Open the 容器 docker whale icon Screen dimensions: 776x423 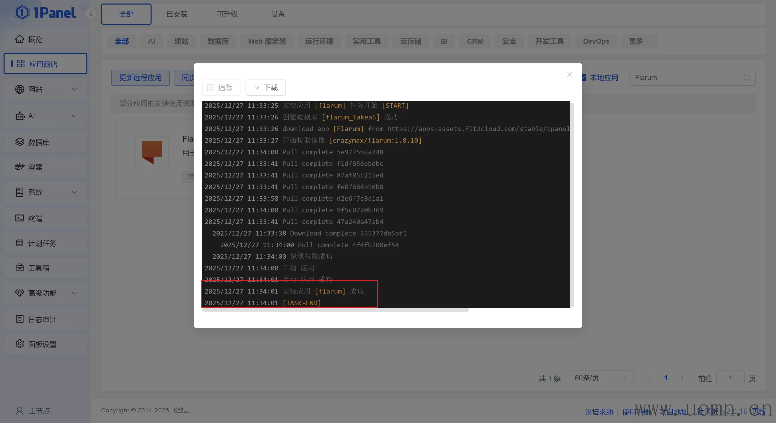click(20, 167)
